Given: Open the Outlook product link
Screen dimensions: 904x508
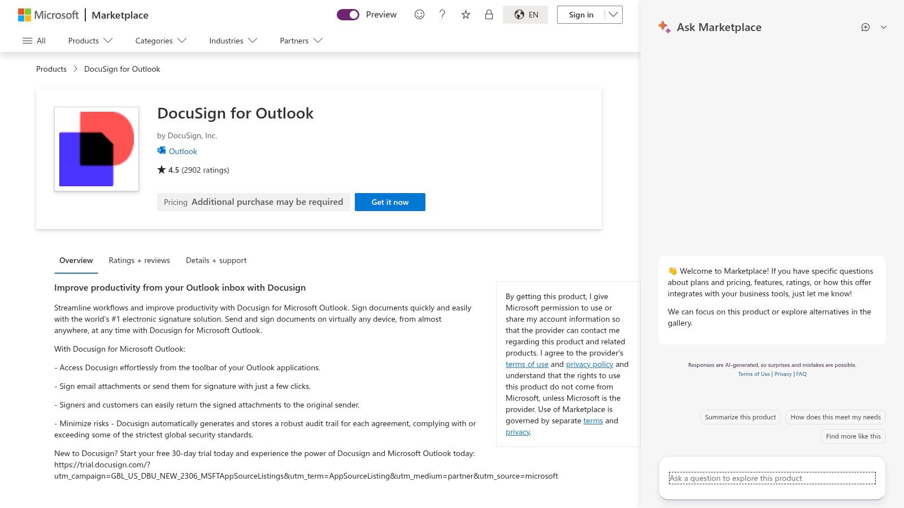Looking at the screenshot, I should [183, 151].
